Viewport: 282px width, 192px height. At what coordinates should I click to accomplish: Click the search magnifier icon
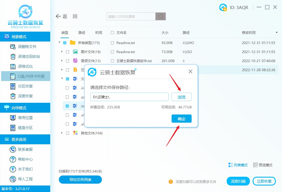160,16
